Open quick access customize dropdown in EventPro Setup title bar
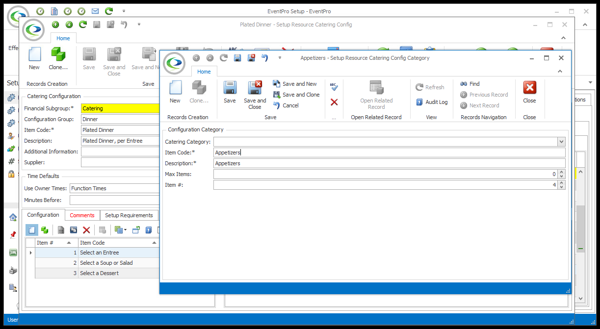The height and width of the screenshot is (329, 600). [x=124, y=11]
